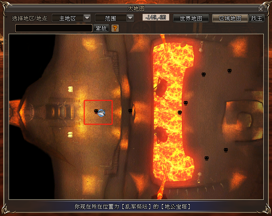Click the skull marker beside the player arrow
This screenshot has height=216, width=272.
coord(96,112)
